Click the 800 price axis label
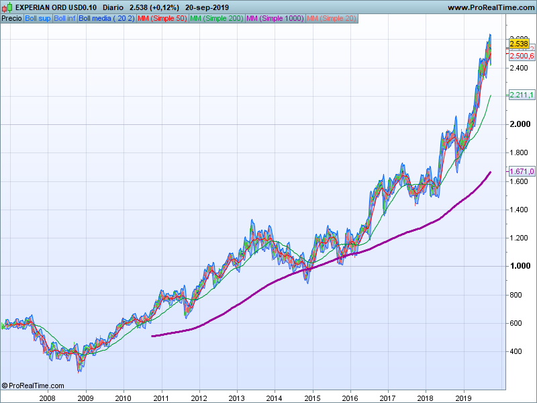This screenshot has height=403, width=537. coord(516,295)
